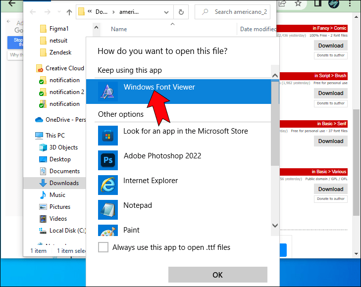Select the Paint app icon
361x287 pixels.
click(x=107, y=231)
